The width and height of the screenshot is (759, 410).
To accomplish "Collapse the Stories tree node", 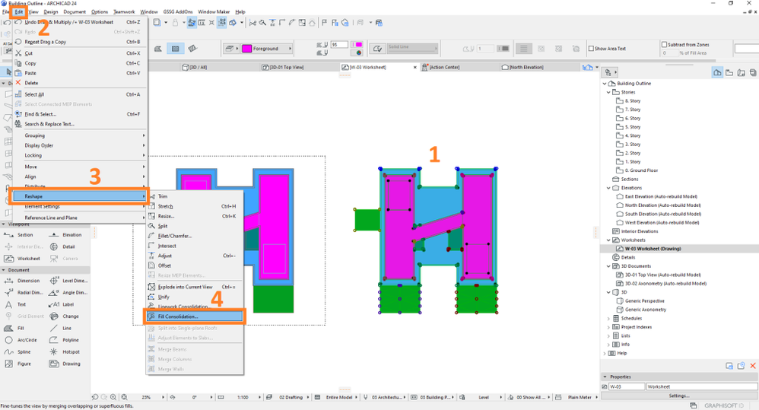I will pos(608,92).
